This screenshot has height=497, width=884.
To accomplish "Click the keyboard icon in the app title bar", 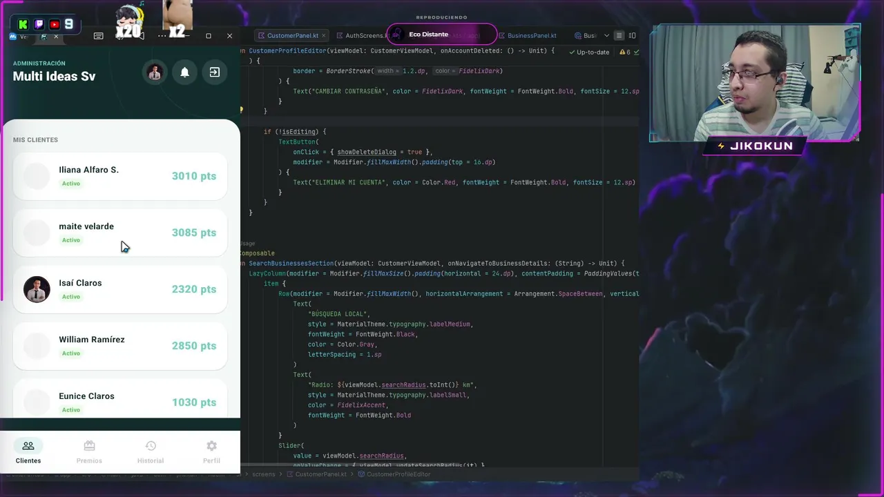I will 99,36.
